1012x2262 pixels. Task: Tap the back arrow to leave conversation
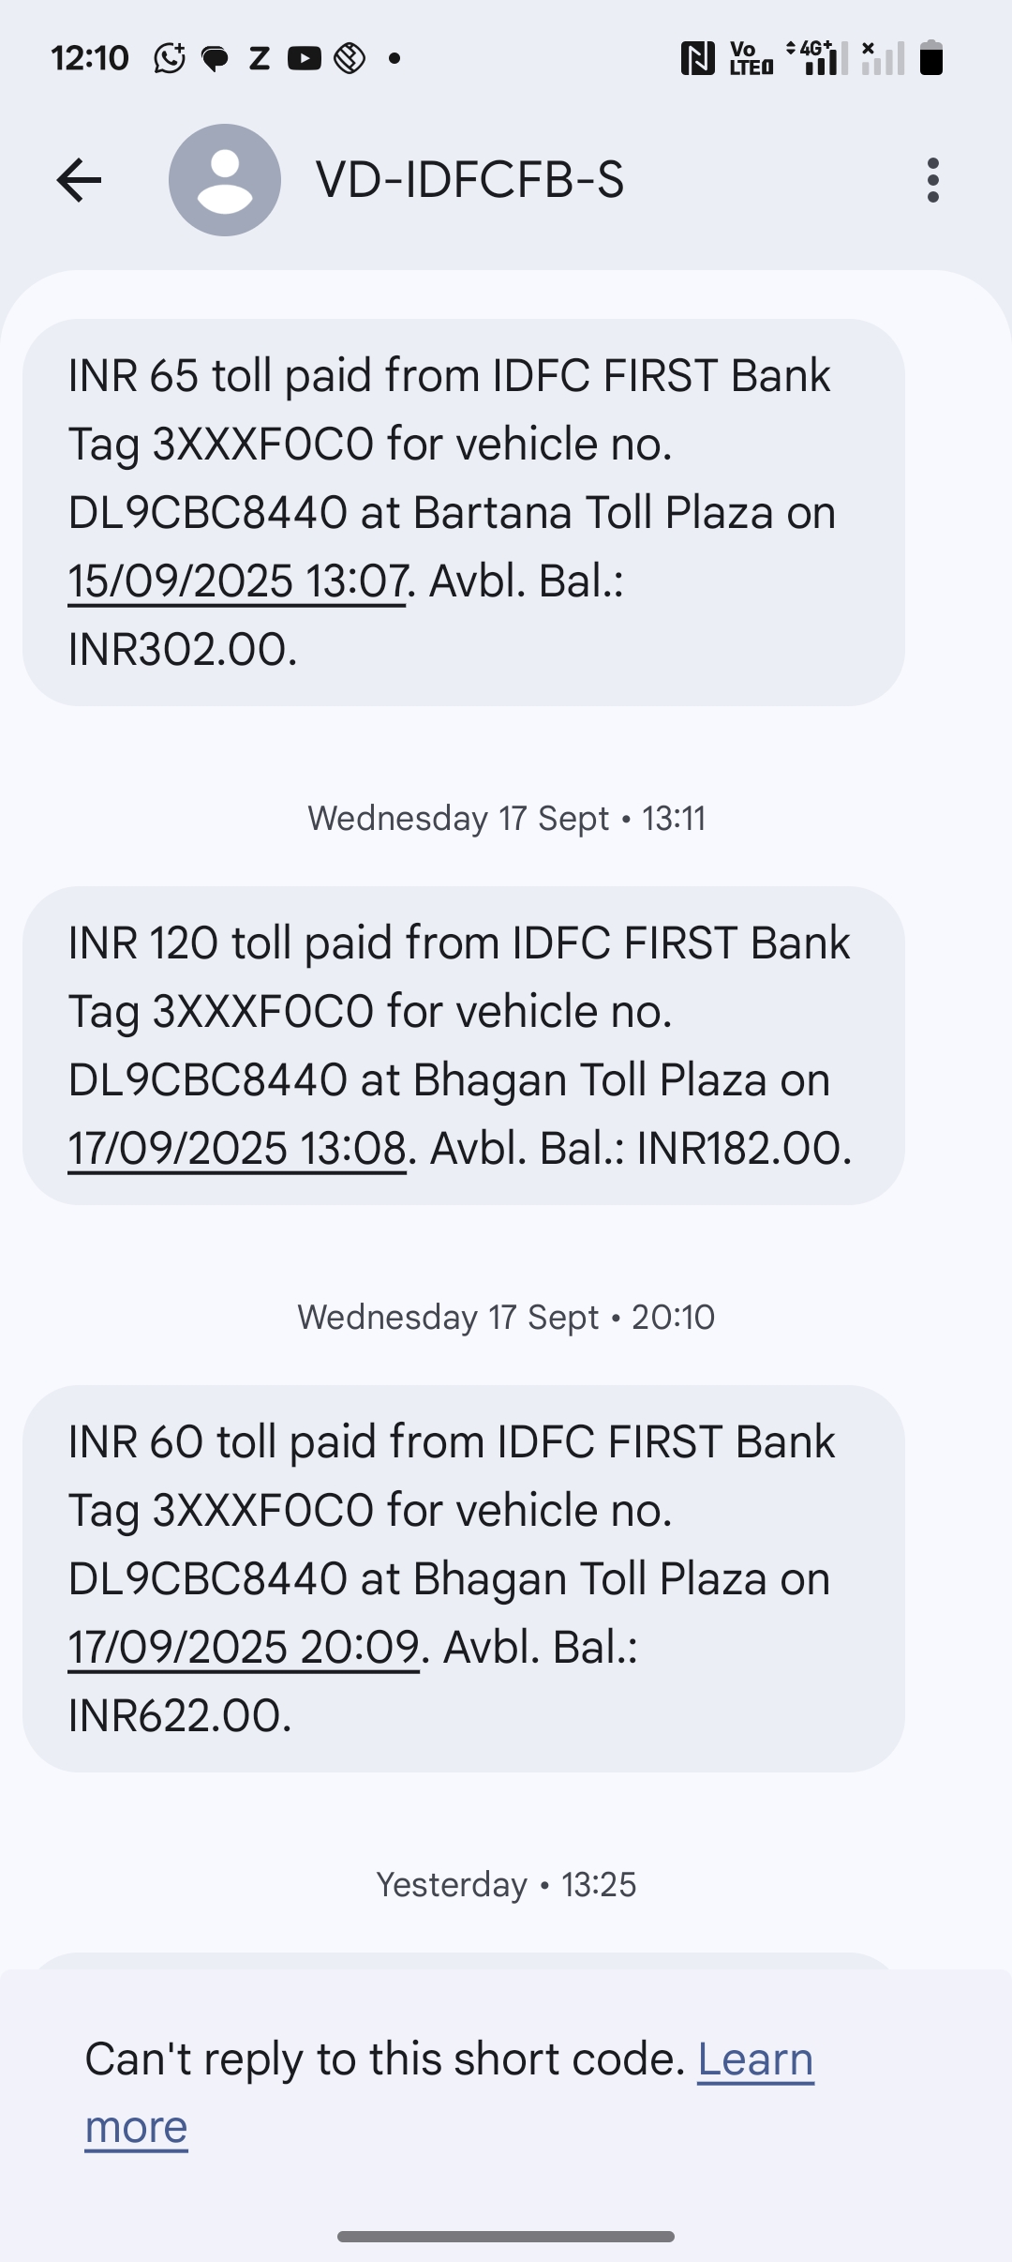tap(79, 180)
